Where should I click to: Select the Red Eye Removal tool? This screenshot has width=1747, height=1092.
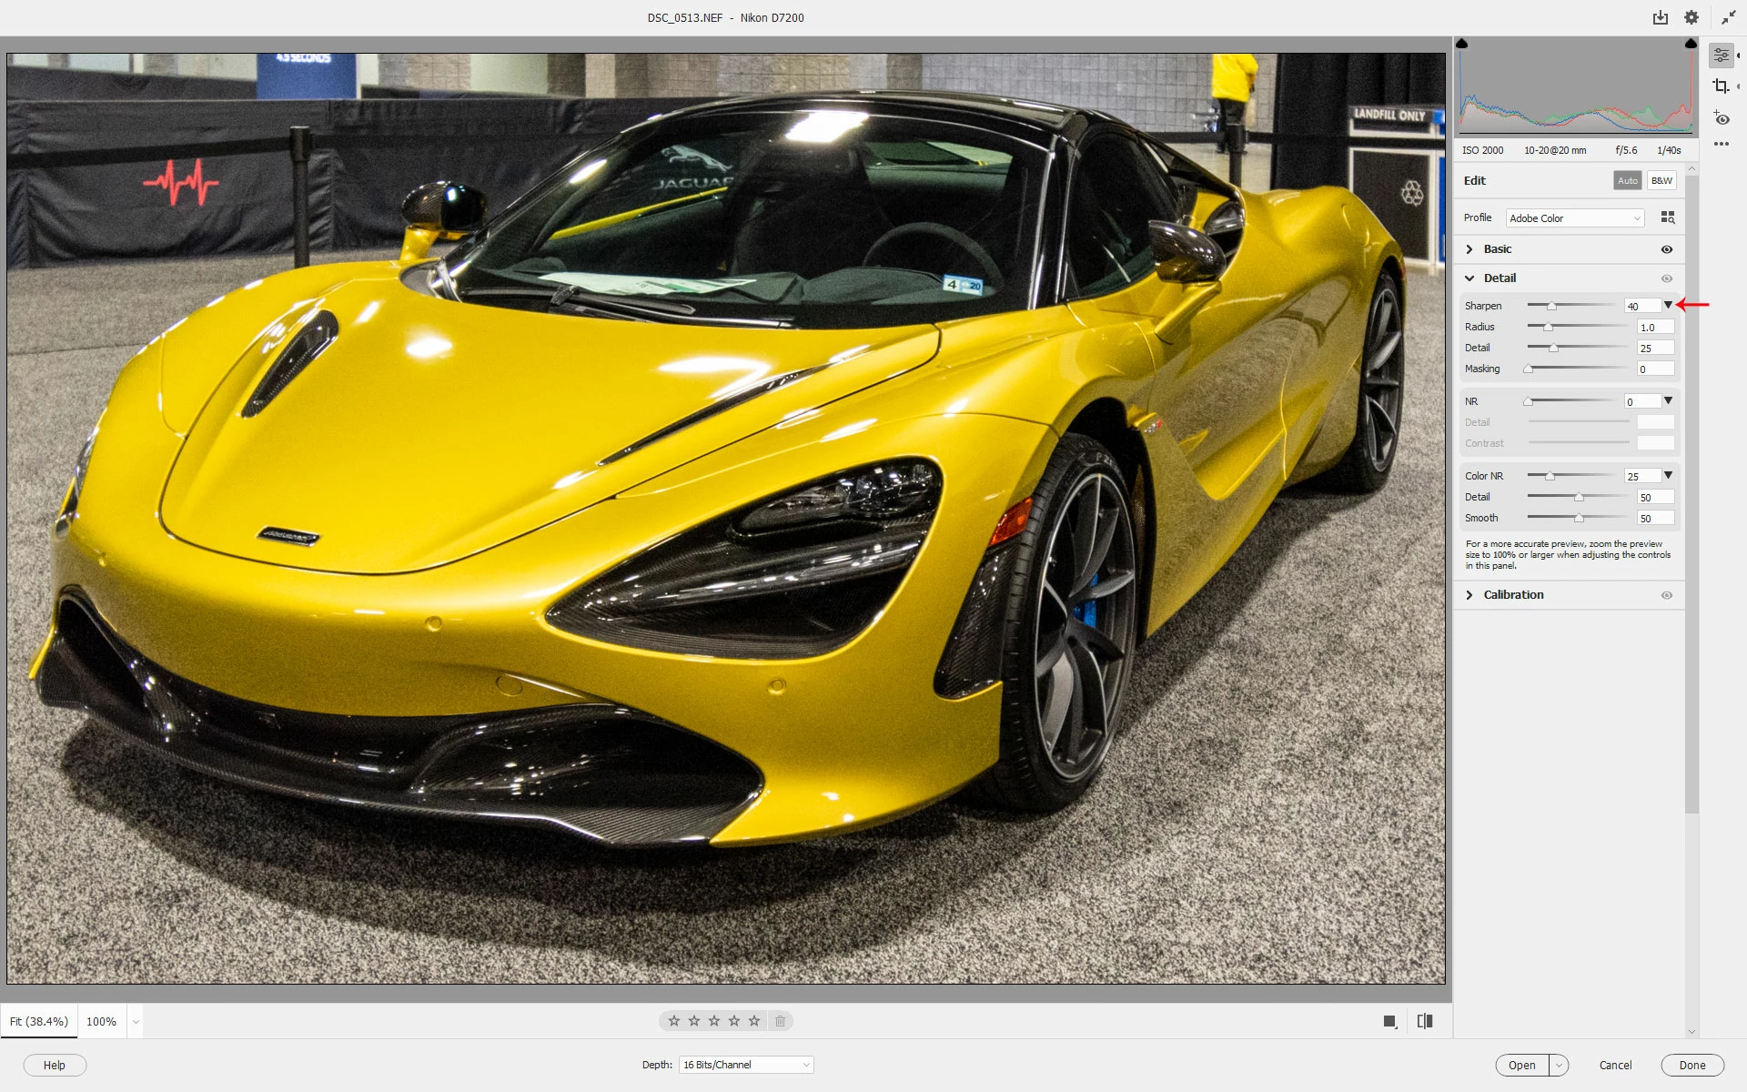pyautogui.click(x=1721, y=118)
